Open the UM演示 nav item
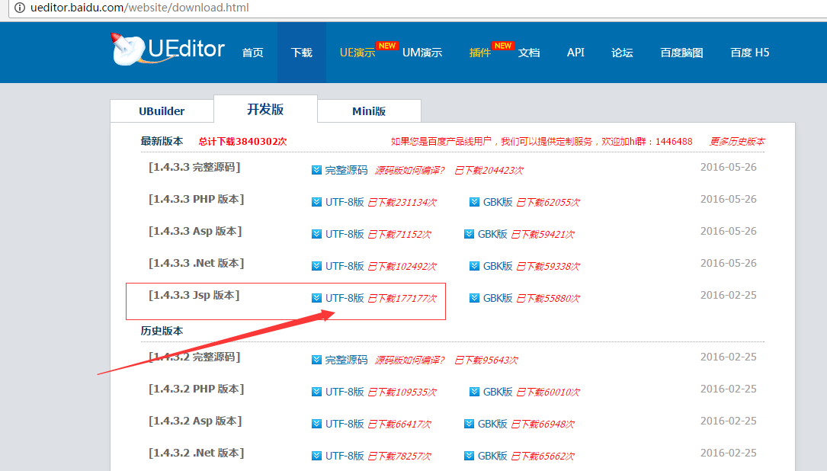 tap(422, 53)
